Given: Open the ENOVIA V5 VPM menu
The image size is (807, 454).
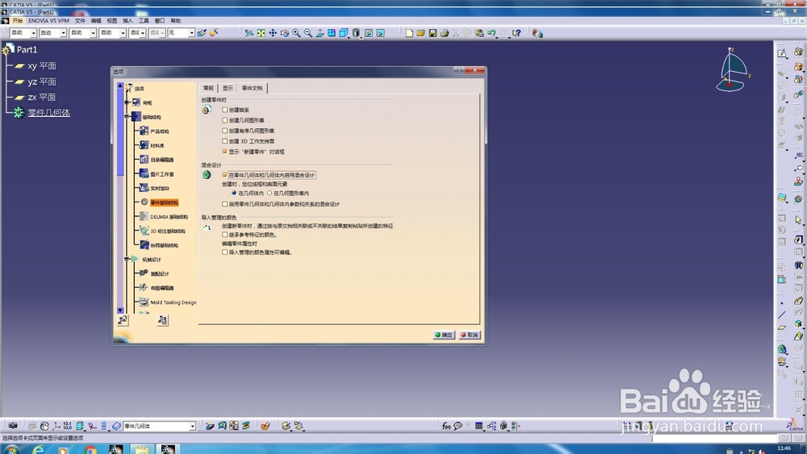Looking at the screenshot, I should click(x=49, y=21).
